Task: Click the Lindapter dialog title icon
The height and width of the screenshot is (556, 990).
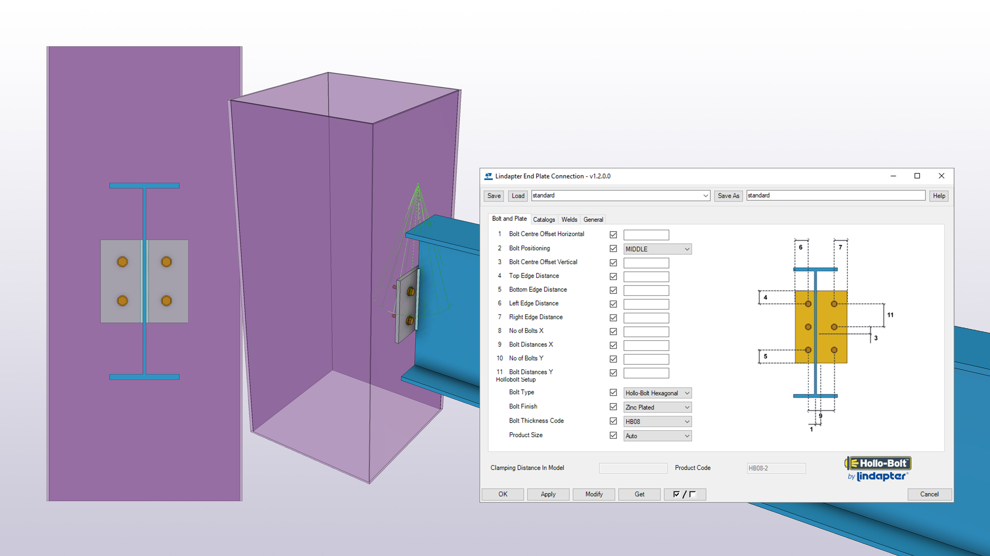Action: tap(488, 176)
